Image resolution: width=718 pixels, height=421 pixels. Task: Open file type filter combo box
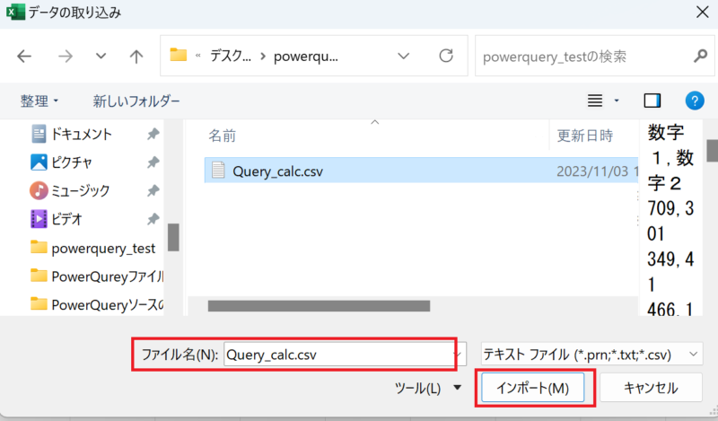(591, 355)
